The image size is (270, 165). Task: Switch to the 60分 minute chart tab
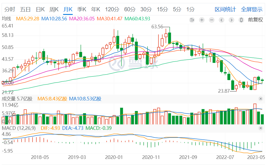point(130,9)
